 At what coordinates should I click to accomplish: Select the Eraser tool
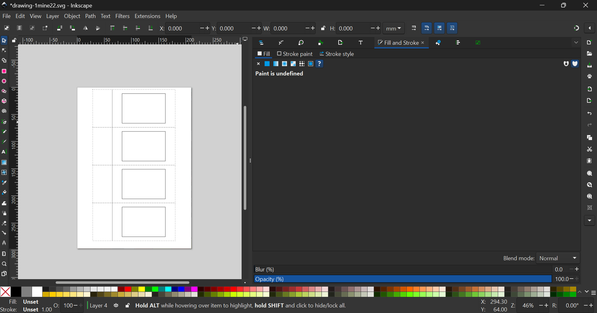(4, 223)
